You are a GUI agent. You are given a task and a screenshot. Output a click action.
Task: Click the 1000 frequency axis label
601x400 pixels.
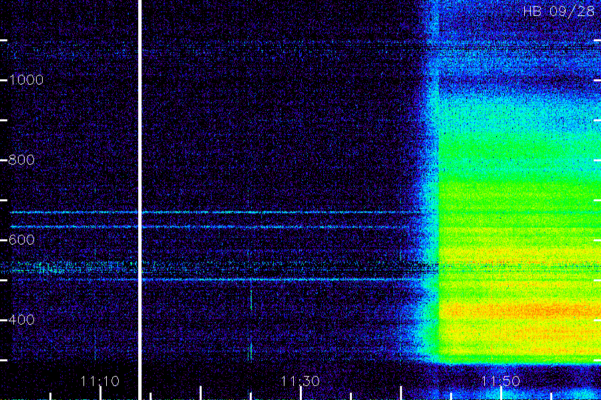click(x=26, y=79)
